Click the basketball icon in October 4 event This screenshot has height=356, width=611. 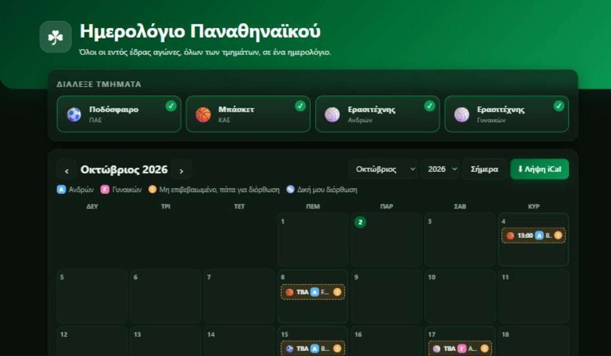(510, 236)
